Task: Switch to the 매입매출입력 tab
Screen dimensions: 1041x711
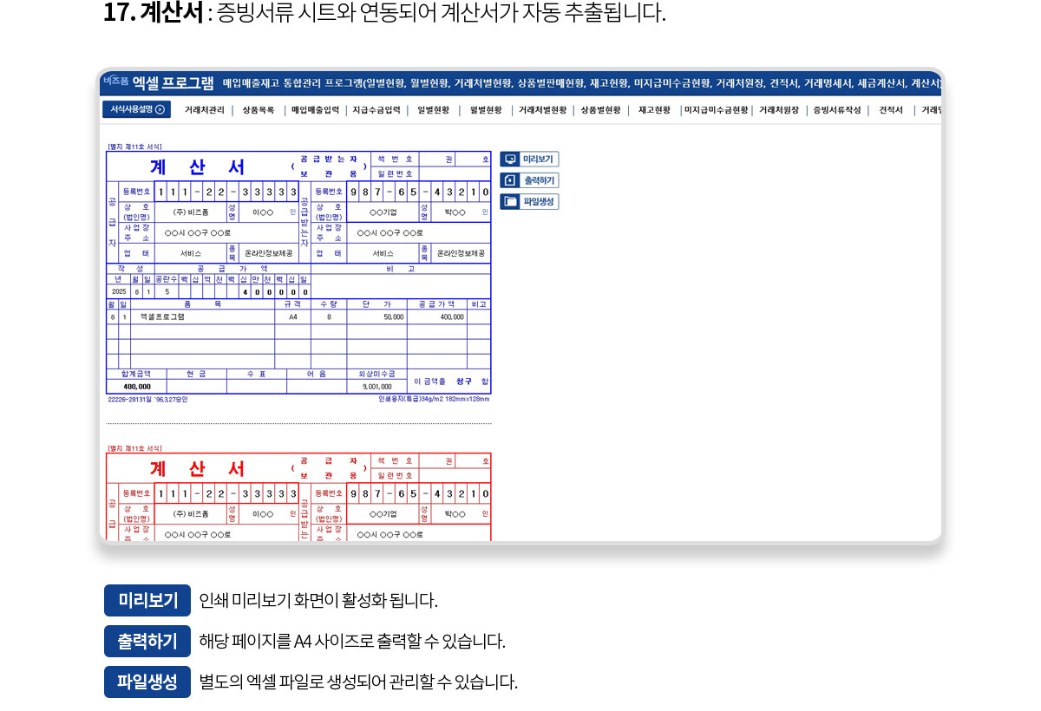Action: point(315,110)
